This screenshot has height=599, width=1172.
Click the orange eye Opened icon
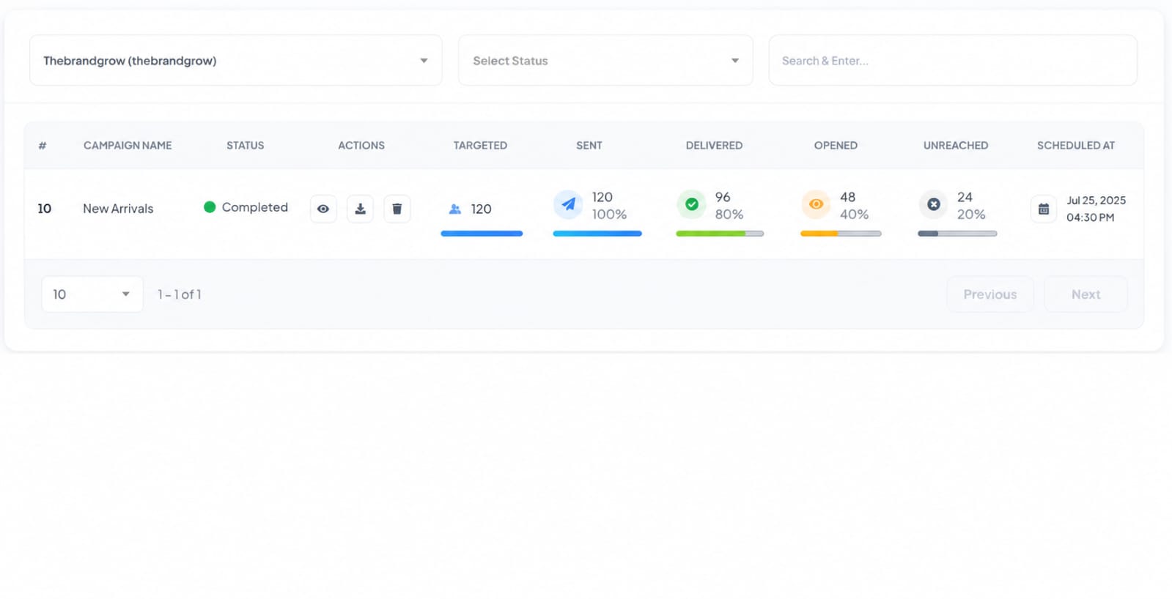point(816,204)
